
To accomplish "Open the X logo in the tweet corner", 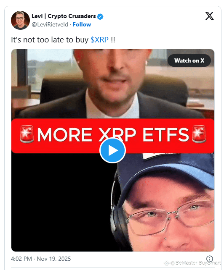I will (209, 16).
